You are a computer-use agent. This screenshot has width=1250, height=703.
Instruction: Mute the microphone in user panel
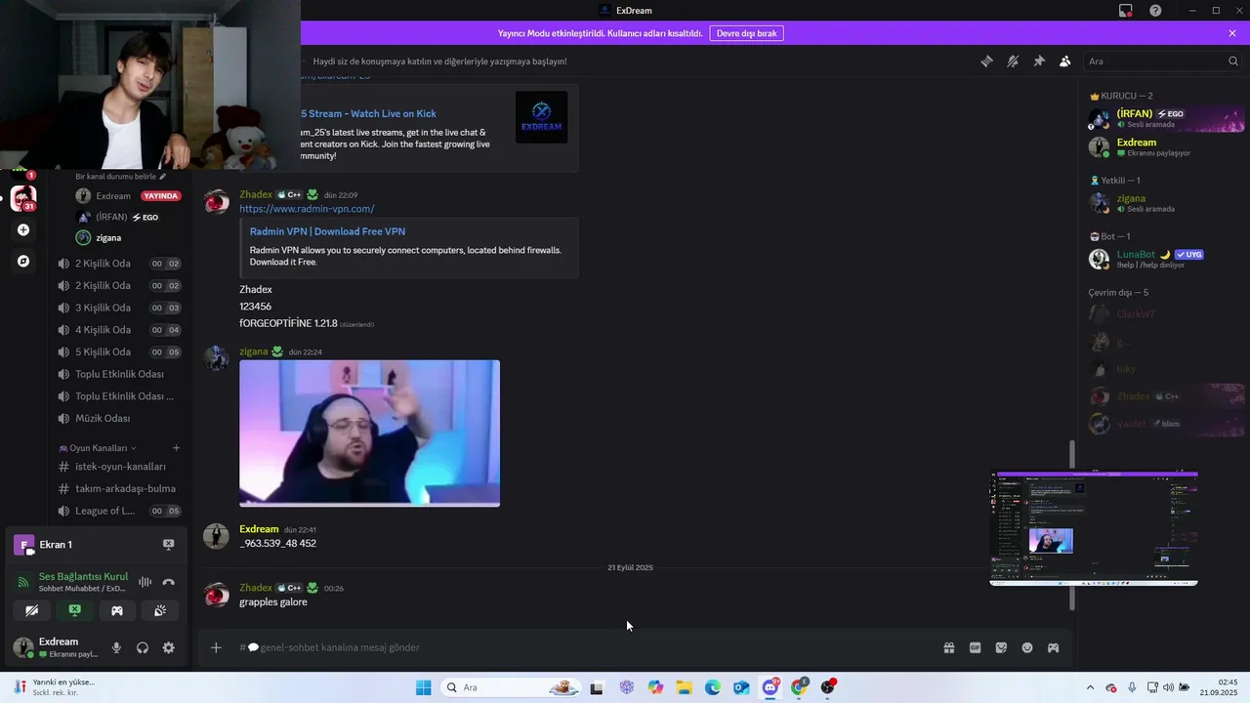coord(116,647)
